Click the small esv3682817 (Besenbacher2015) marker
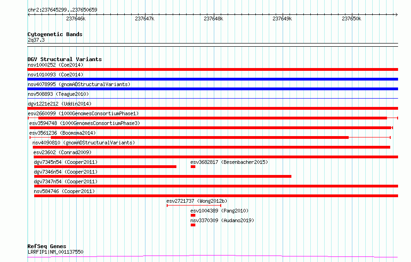Screen dimensions: 411x262 click(x=193, y=167)
